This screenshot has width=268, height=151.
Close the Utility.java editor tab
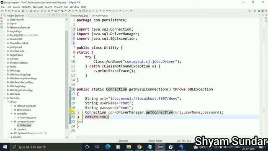point(109,16)
